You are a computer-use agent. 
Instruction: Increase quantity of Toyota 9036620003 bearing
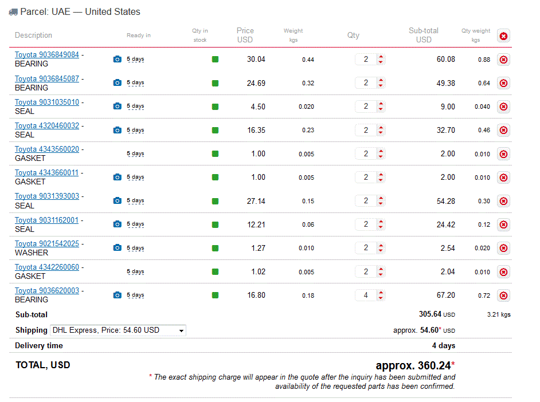click(x=381, y=293)
